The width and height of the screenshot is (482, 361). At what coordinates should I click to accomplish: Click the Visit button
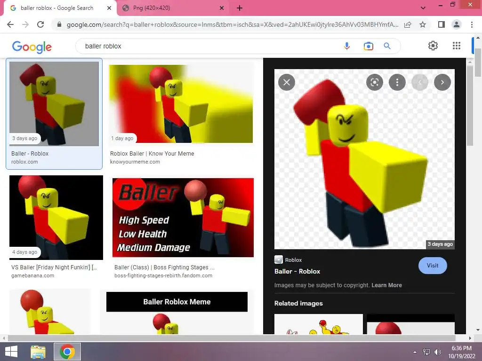pos(433,266)
